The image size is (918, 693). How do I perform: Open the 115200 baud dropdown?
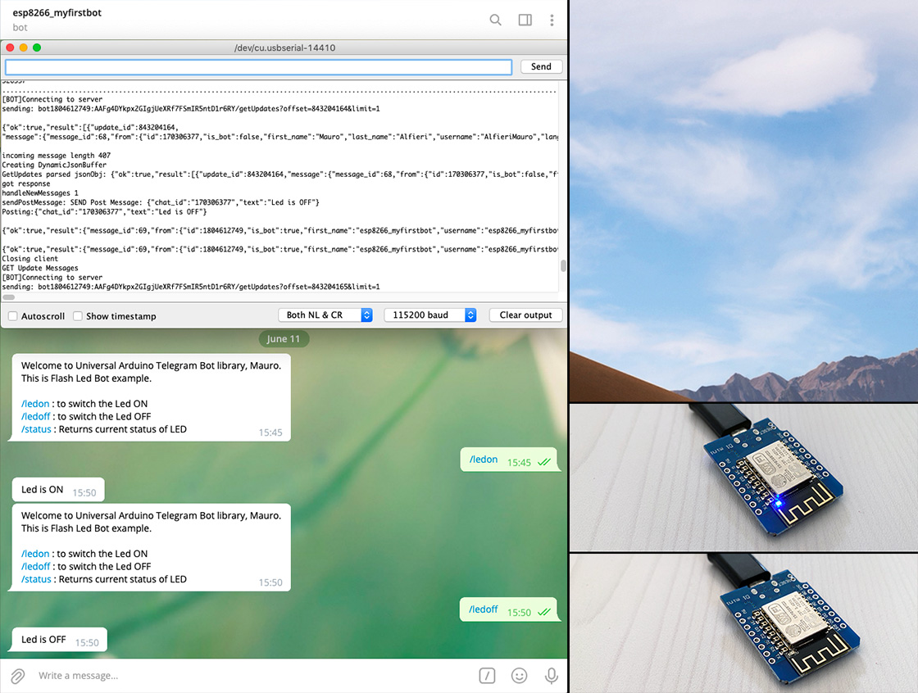(429, 315)
